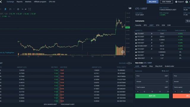
Task: Click mining pickaxe icon on BTC/USDT row
Action: pos(151,37)
